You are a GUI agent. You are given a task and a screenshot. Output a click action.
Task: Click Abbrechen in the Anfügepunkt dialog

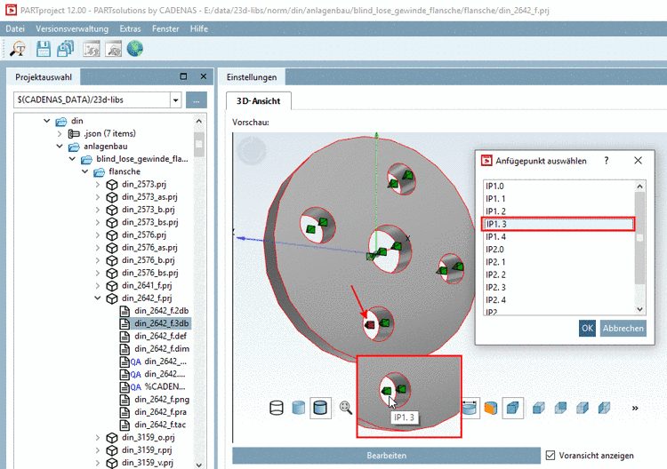click(x=623, y=329)
